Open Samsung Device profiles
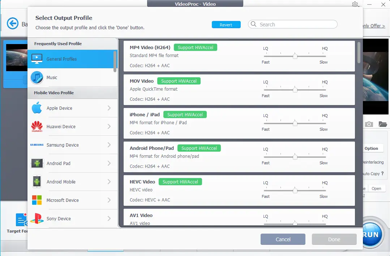The width and height of the screenshot is (390, 256). tap(72, 145)
